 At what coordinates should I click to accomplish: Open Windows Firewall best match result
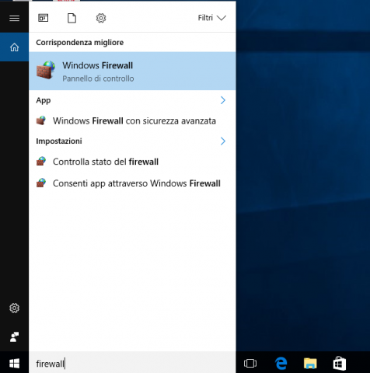[132, 71]
